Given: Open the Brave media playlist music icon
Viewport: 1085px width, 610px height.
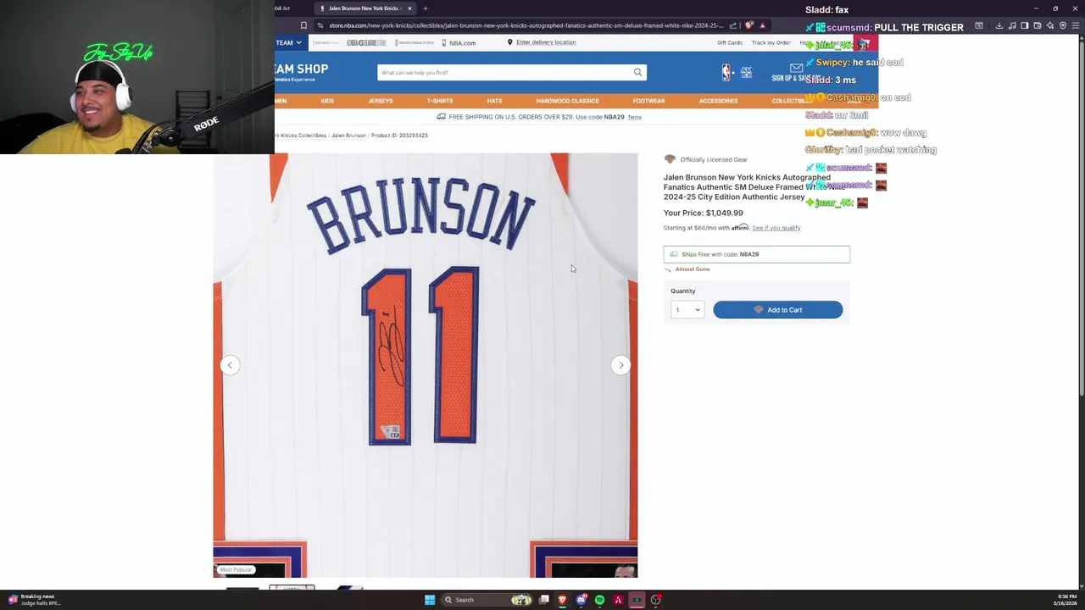Looking at the screenshot, I should 1012,25.
